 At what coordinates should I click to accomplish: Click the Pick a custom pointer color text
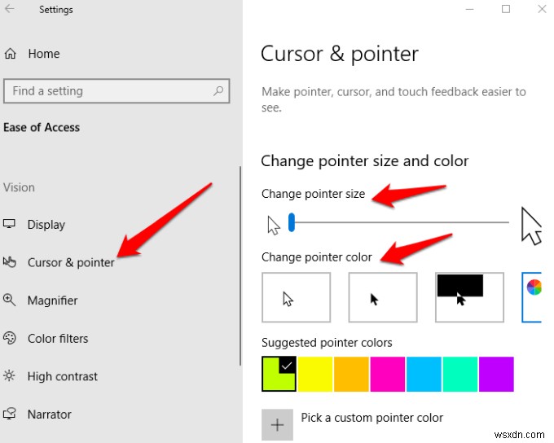pyautogui.click(x=372, y=418)
